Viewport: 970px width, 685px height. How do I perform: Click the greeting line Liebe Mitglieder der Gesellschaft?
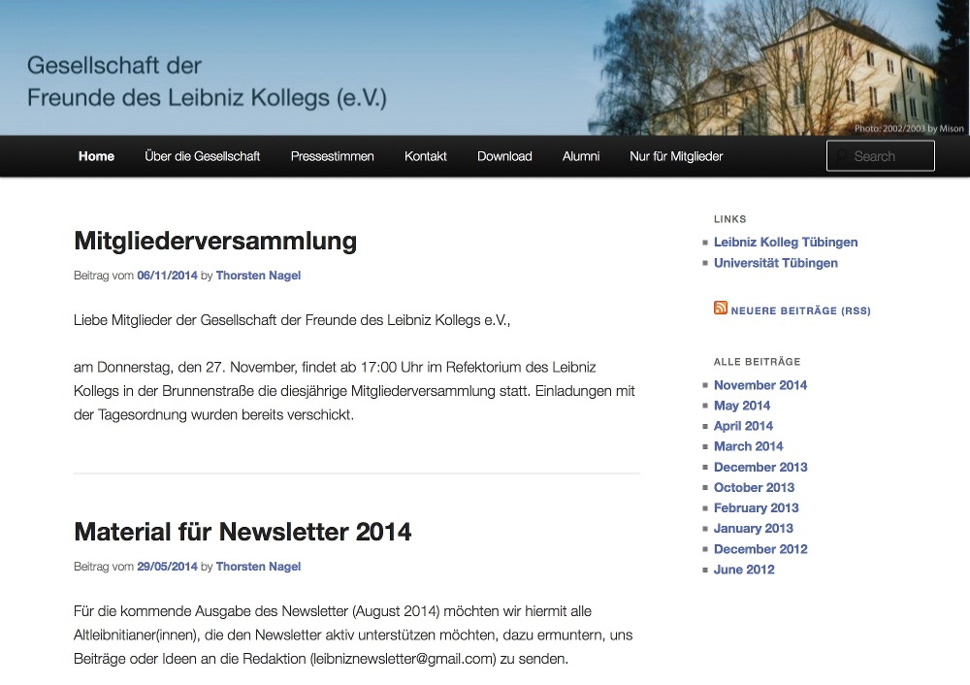coord(292,320)
